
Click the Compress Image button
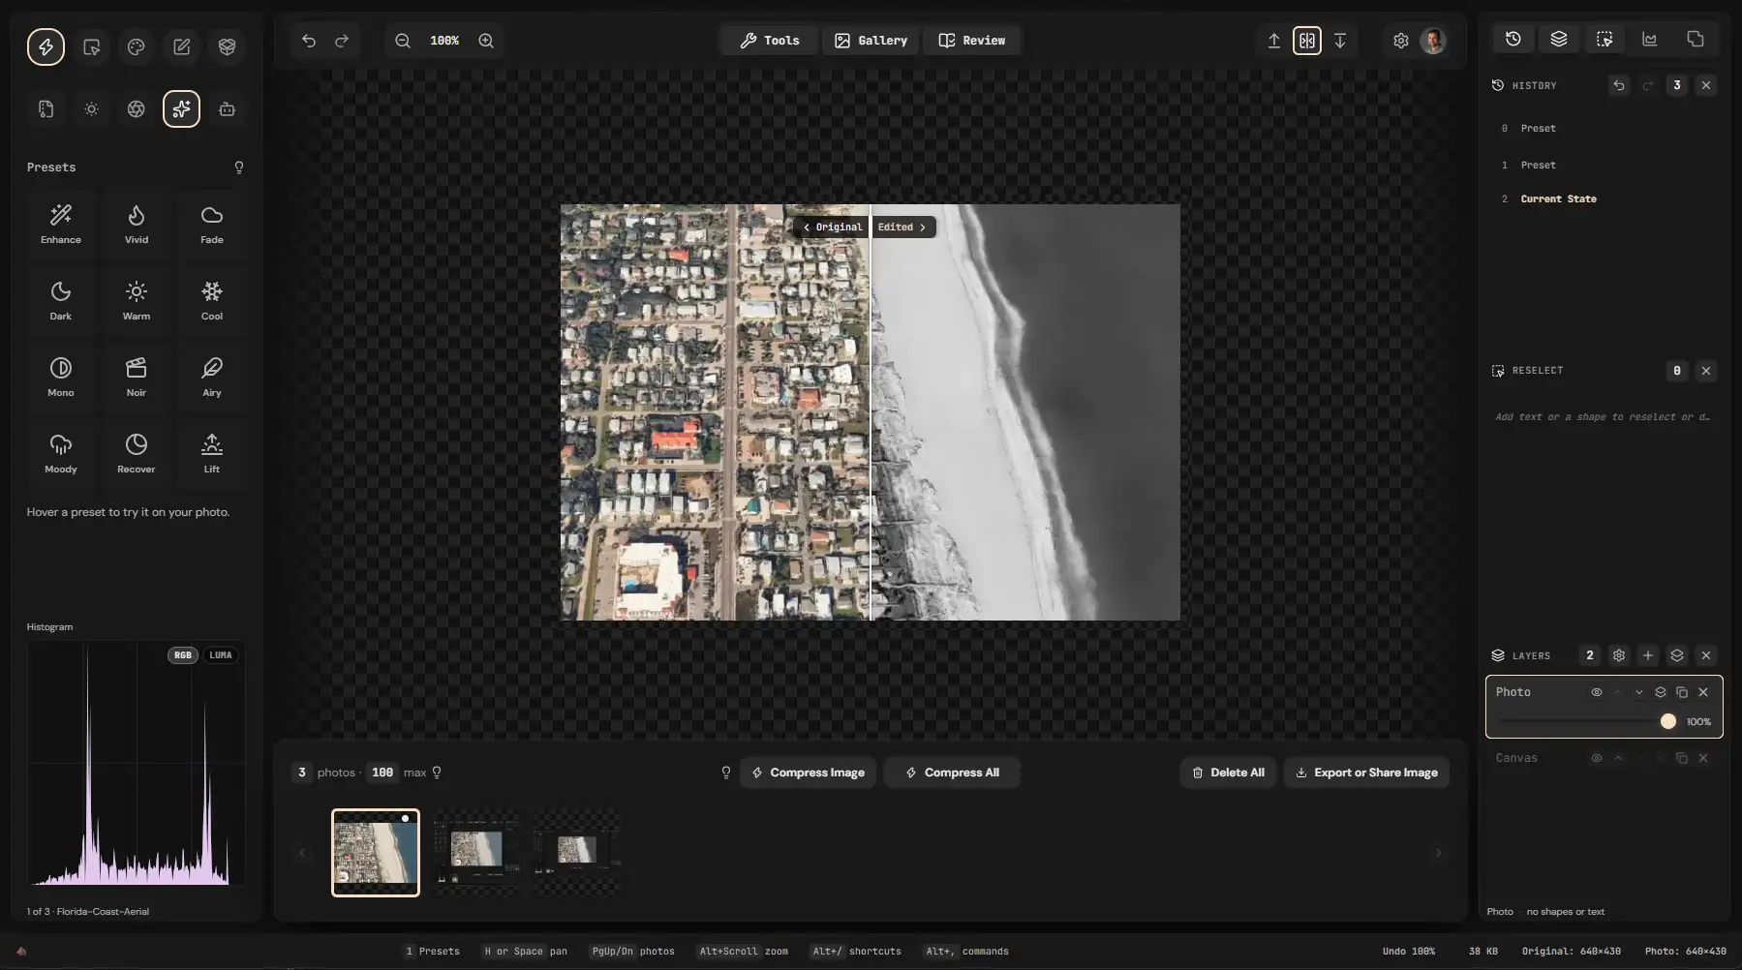pos(808,773)
